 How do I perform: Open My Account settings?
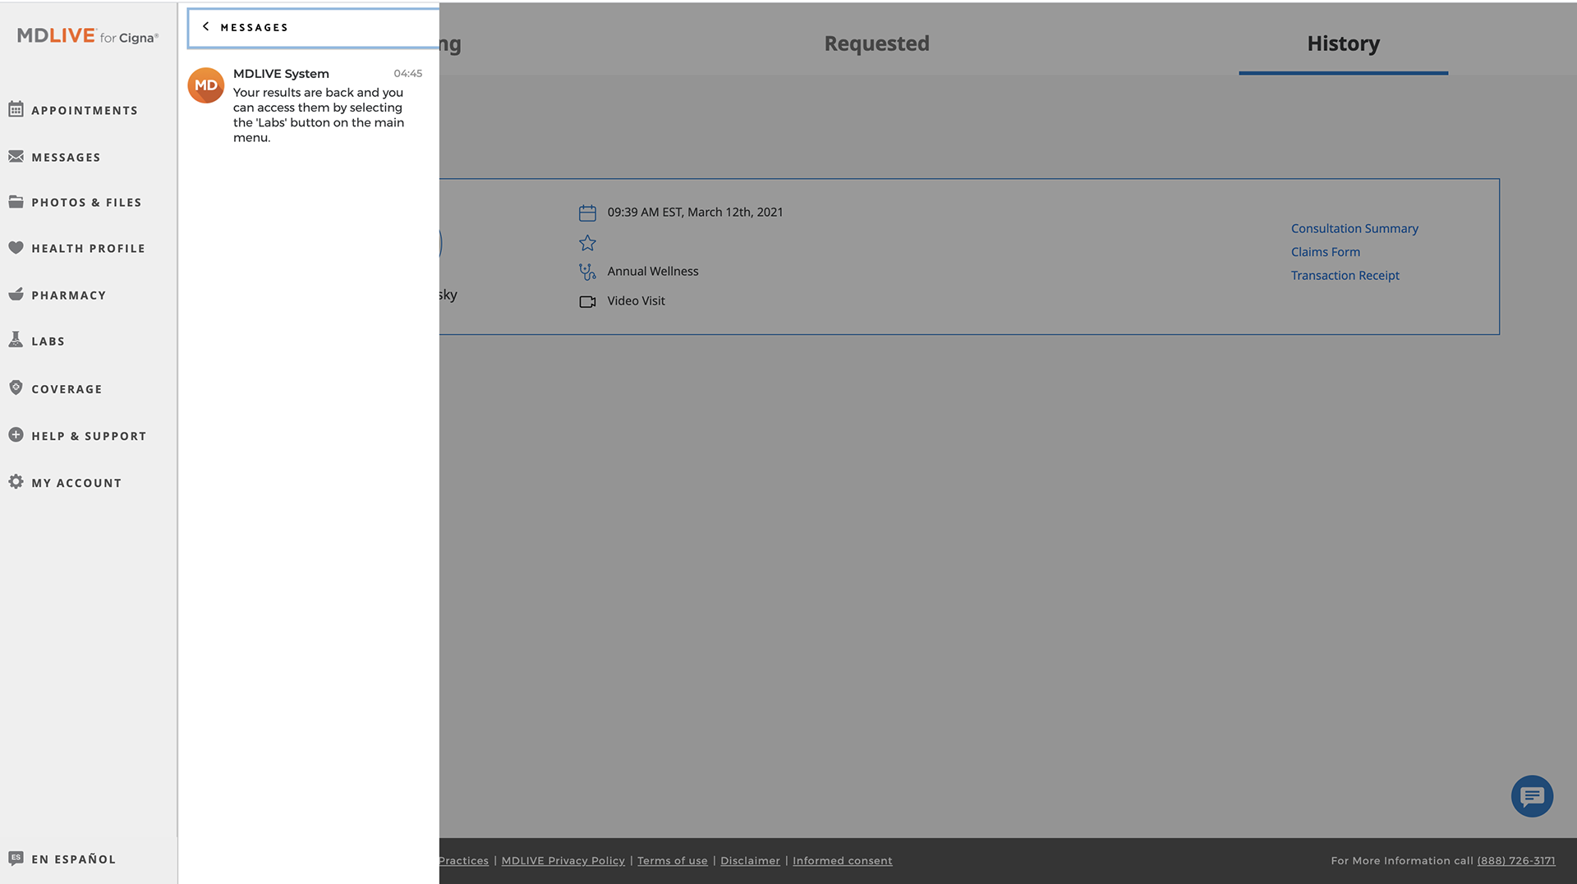coord(76,483)
